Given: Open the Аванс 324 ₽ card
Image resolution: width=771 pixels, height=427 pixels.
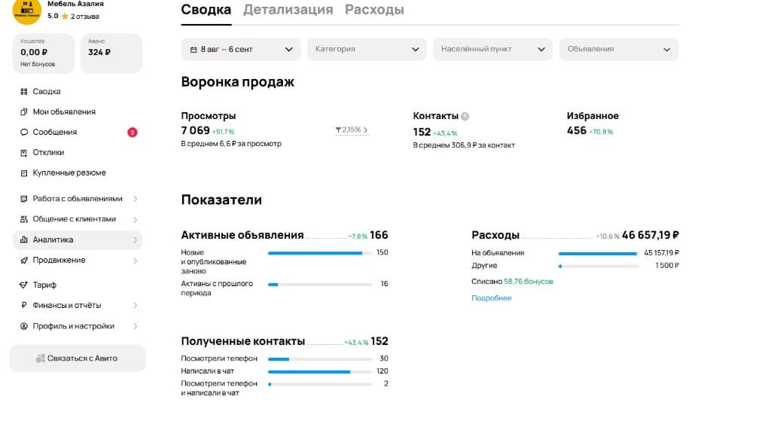Looking at the screenshot, I should coord(111,53).
